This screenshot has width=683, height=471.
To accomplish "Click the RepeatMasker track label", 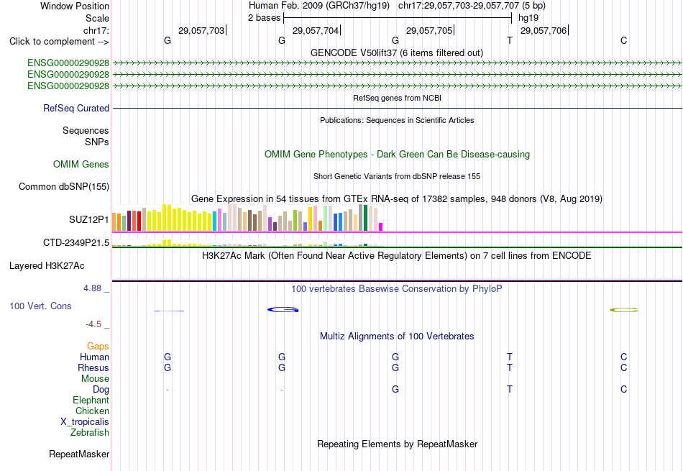I will coord(79,454).
